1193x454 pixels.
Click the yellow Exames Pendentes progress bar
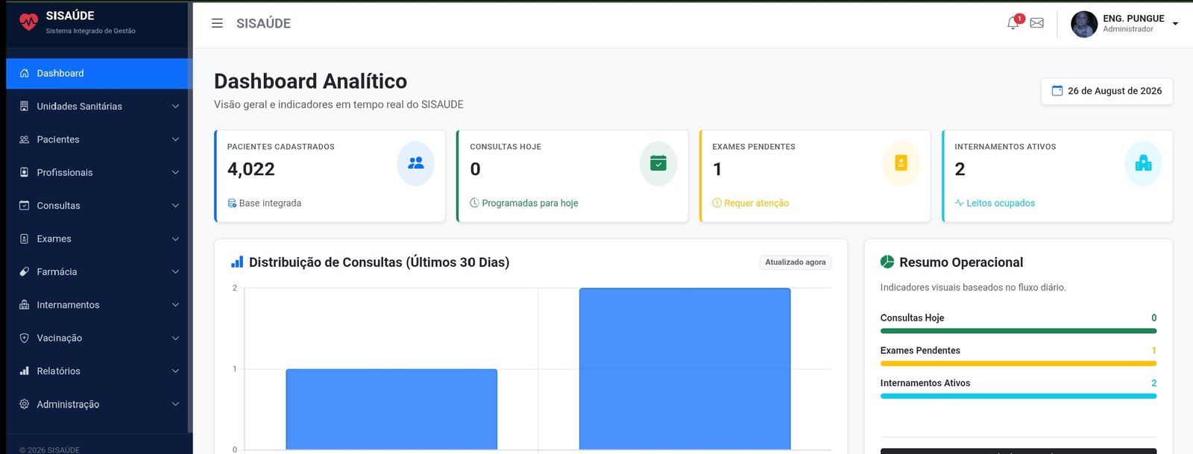tap(1018, 364)
